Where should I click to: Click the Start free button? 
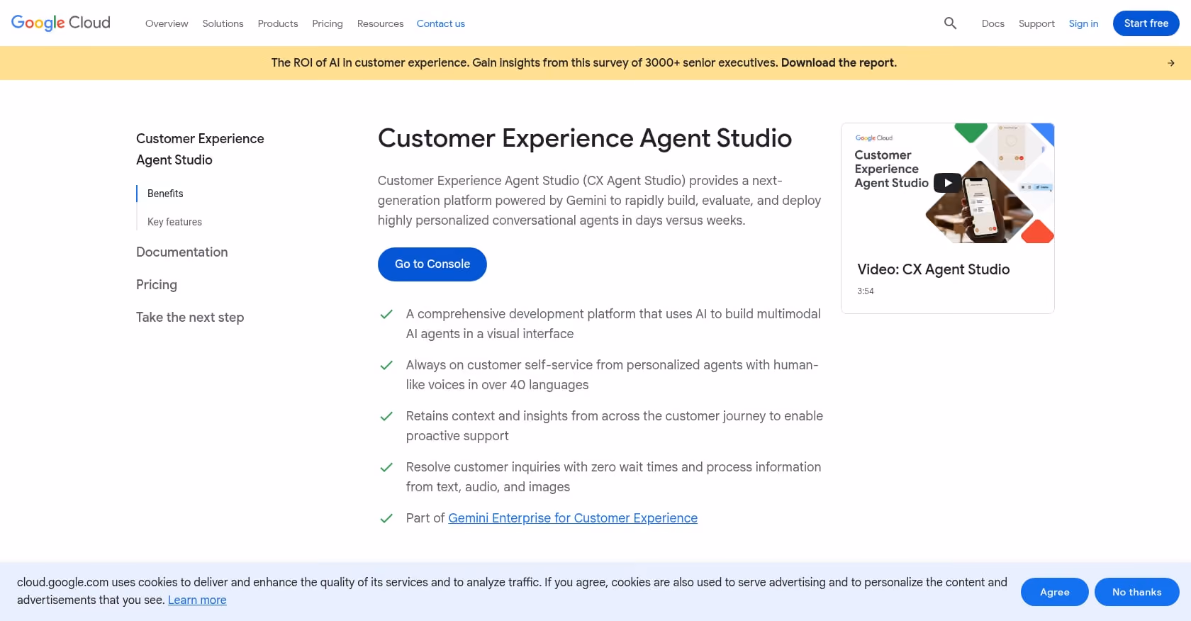1146,23
